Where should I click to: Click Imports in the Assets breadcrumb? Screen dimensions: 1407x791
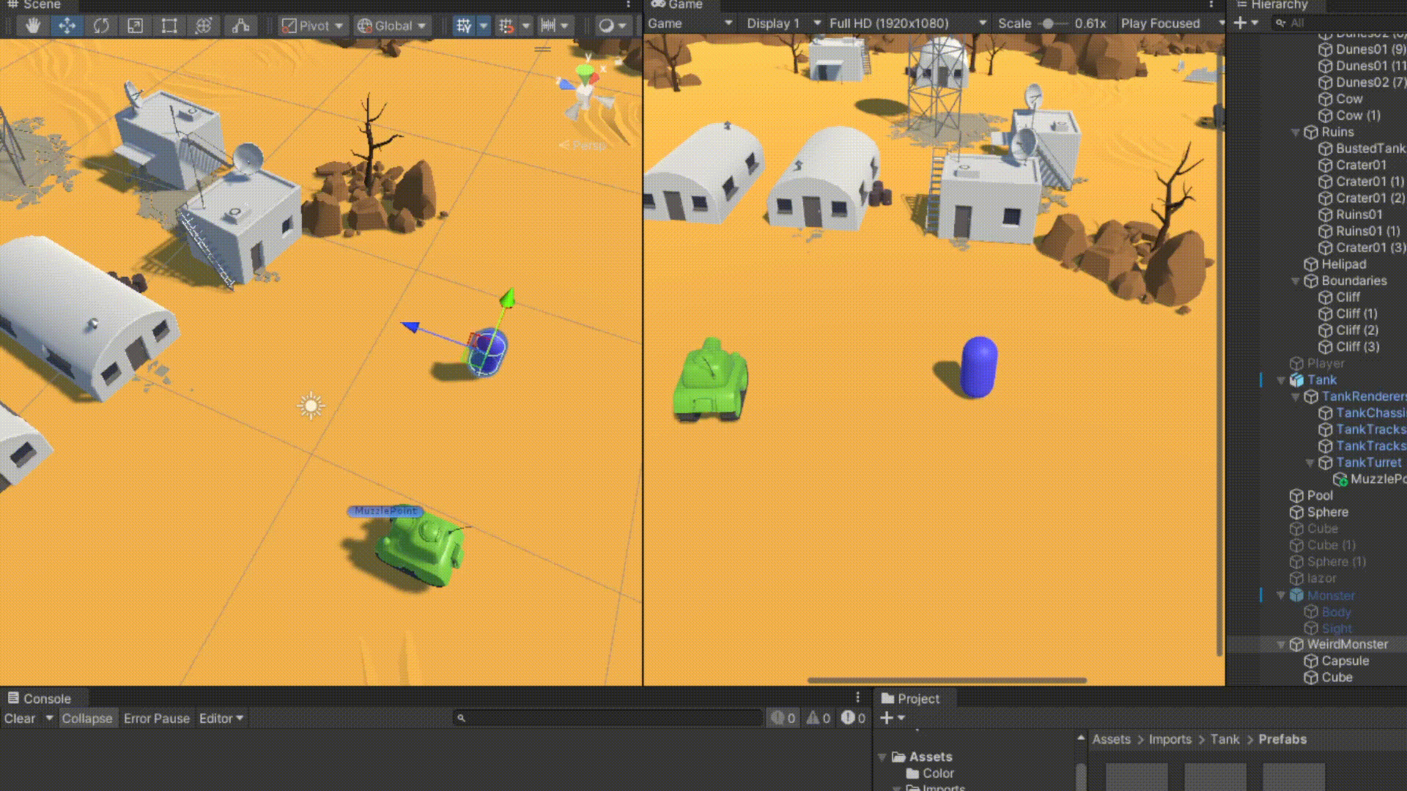[x=1170, y=739]
